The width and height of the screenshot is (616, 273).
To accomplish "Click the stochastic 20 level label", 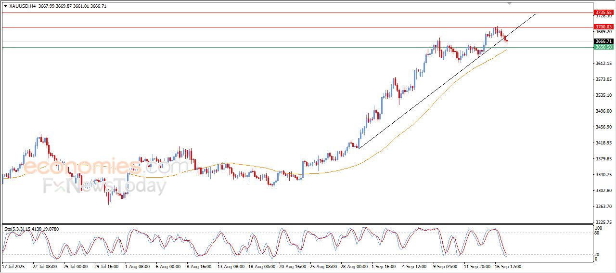I will pos(598,254).
